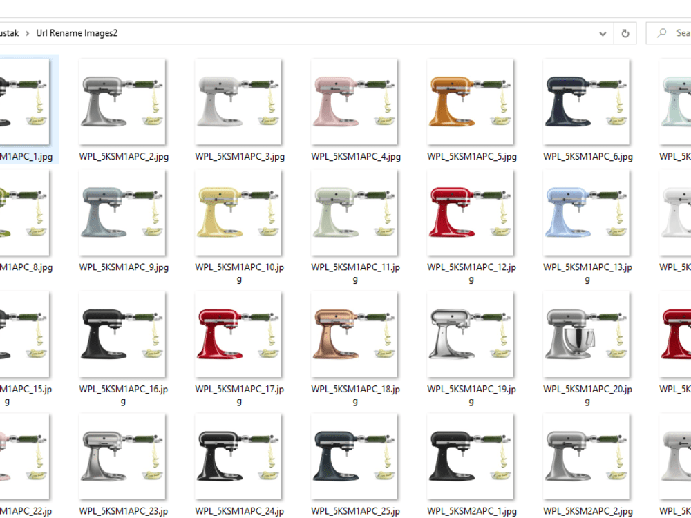This screenshot has height=518, width=691.
Task: Click the search magnifier icon
Action: 661,33
